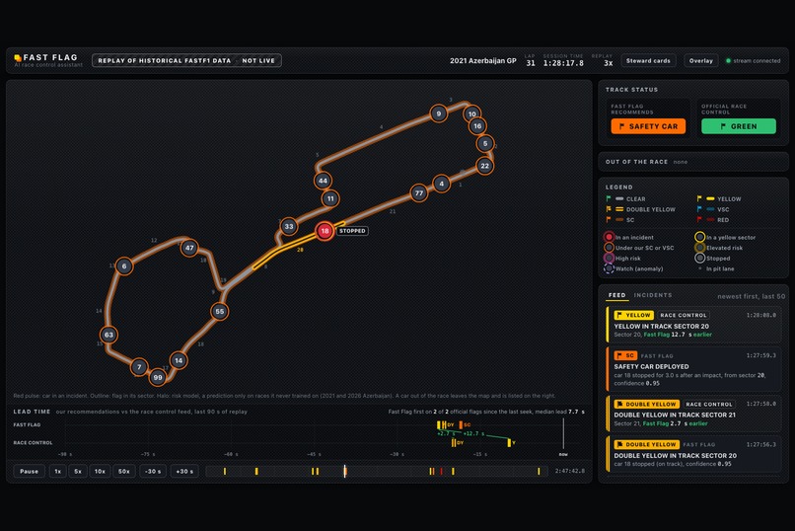Select car 77 marker on the map

pos(419,193)
